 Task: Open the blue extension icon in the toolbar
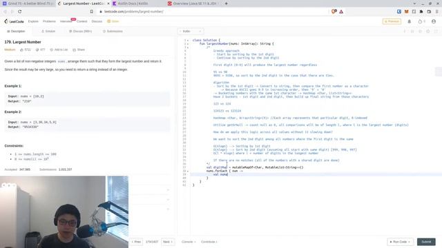[399, 12]
